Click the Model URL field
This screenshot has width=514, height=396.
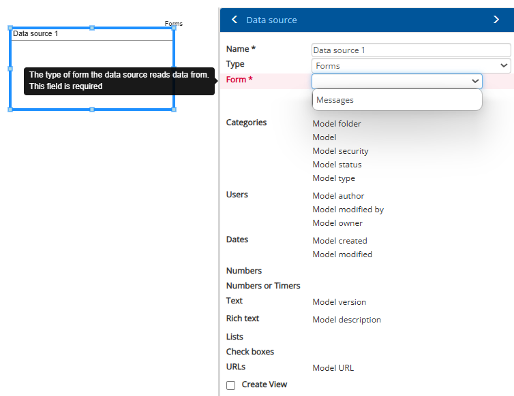tap(333, 368)
